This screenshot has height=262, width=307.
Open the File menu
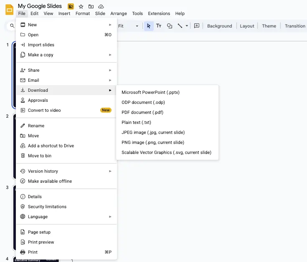22,13
